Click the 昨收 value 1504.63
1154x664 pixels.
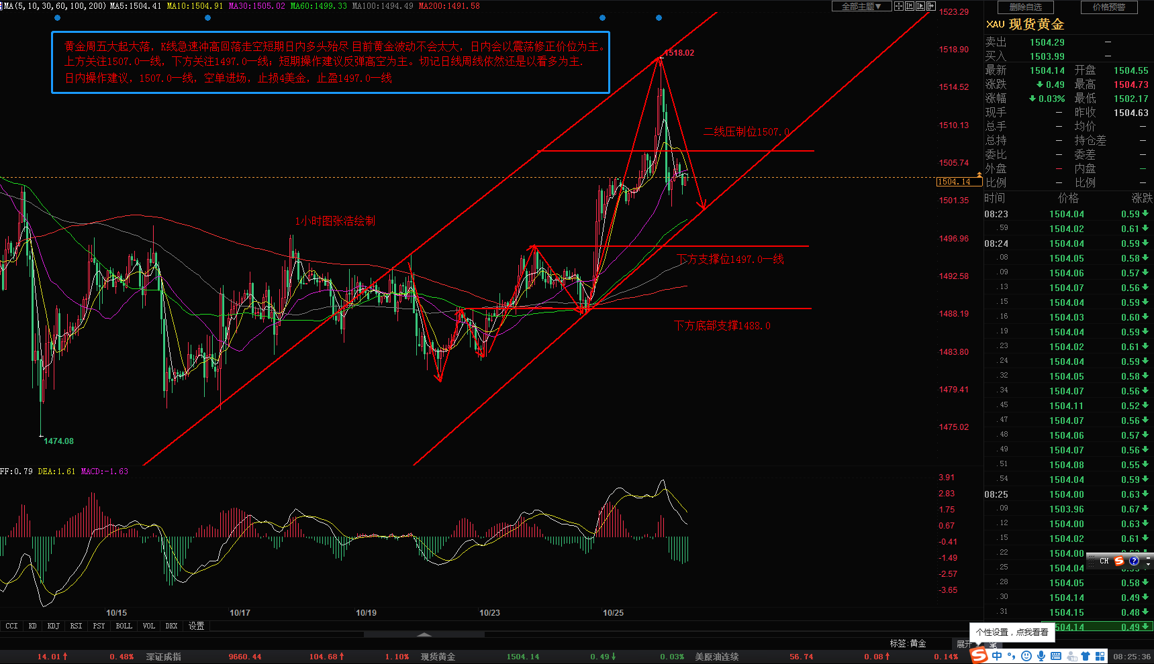click(1131, 113)
